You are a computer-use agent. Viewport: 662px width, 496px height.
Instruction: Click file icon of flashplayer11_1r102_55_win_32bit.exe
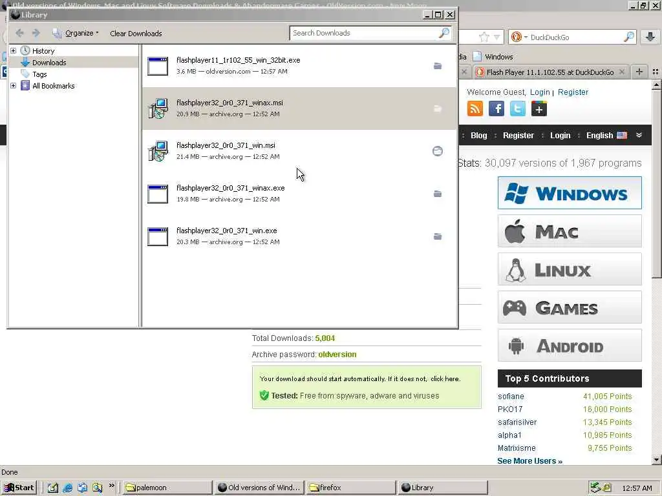pyautogui.click(x=158, y=67)
